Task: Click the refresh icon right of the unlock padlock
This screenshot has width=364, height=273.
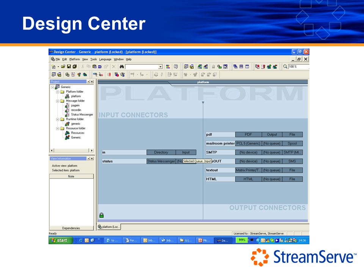Action: point(225,67)
